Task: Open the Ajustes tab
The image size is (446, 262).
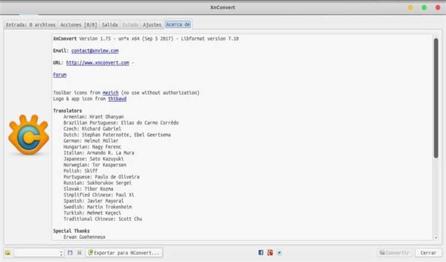Action: coord(152,25)
